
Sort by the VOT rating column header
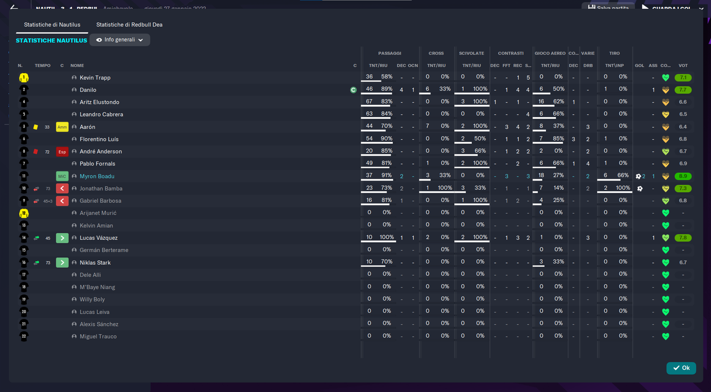coord(683,66)
